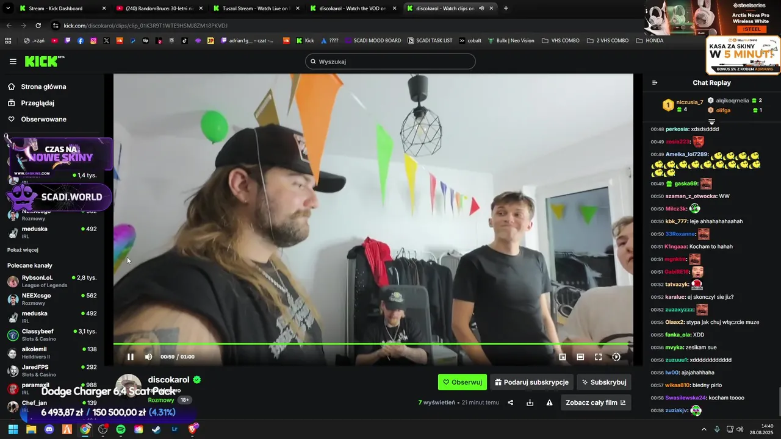Click the Obserwuj follow button
The width and height of the screenshot is (781, 439).
pos(462,382)
